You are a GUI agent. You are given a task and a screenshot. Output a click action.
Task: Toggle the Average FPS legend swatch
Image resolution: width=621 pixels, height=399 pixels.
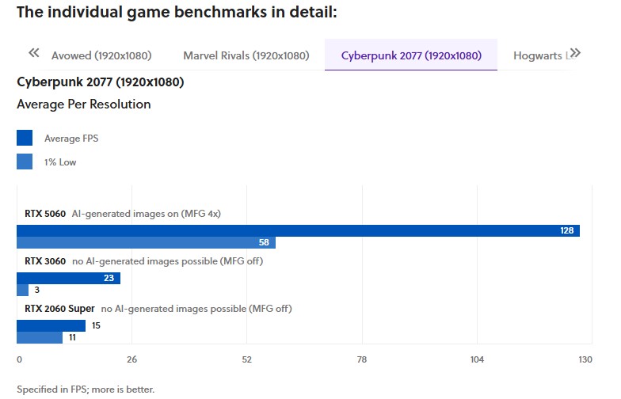point(25,138)
